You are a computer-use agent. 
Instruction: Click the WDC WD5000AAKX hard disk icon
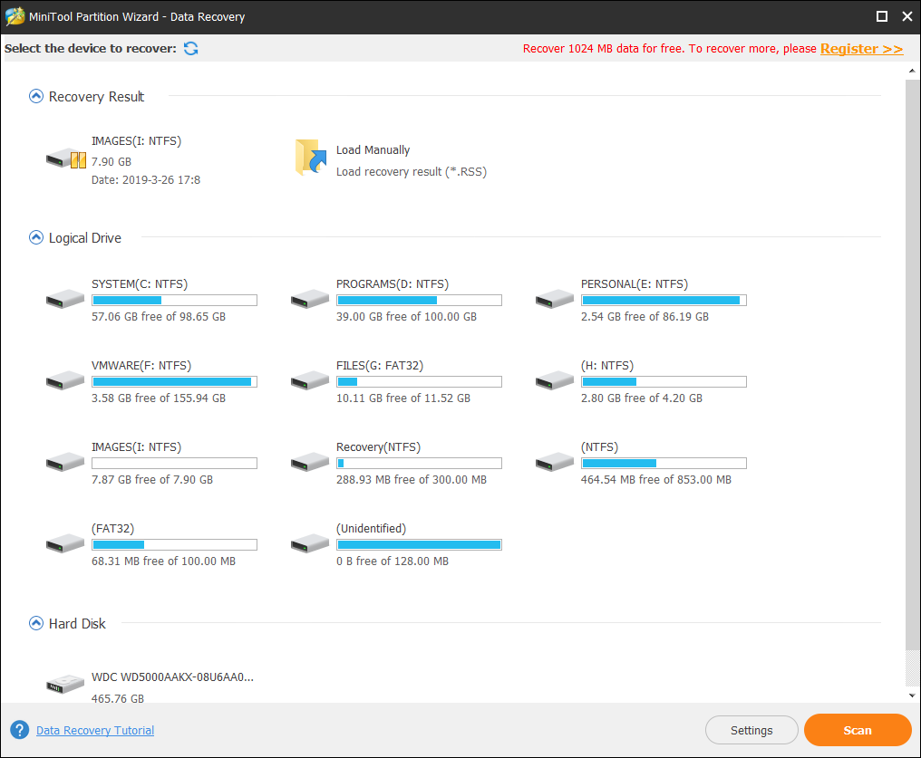pos(65,685)
